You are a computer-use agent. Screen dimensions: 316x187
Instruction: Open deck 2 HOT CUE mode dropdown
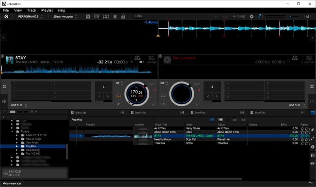pos(297,105)
